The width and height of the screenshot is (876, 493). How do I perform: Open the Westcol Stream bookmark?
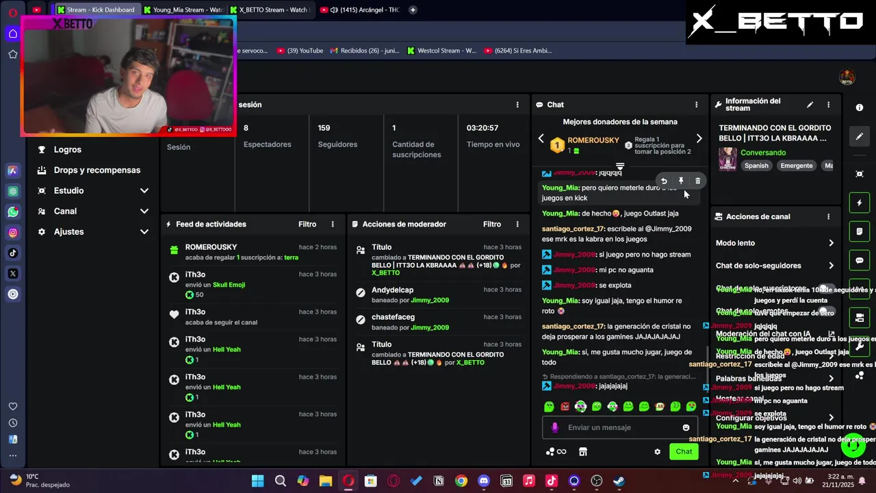coord(441,50)
